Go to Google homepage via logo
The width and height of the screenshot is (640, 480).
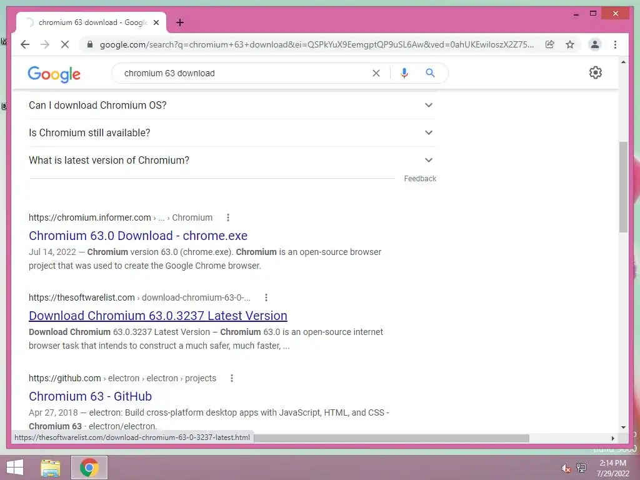click(x=54, y=74)
